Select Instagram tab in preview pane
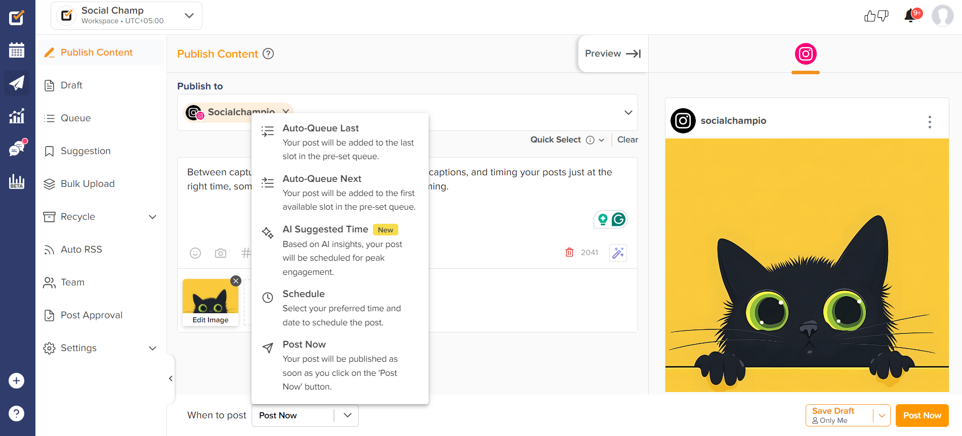The width and height of the screenshot is (962, 436). [806, 54]
